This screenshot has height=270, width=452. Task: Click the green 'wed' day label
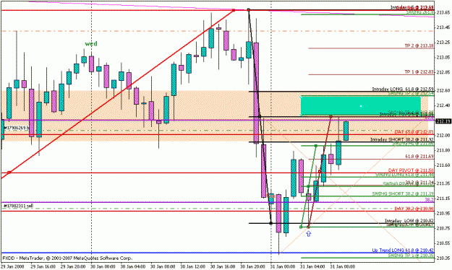pos(91,44)
